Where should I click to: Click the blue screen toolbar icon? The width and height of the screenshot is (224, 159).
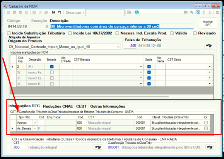pos(198,13)
